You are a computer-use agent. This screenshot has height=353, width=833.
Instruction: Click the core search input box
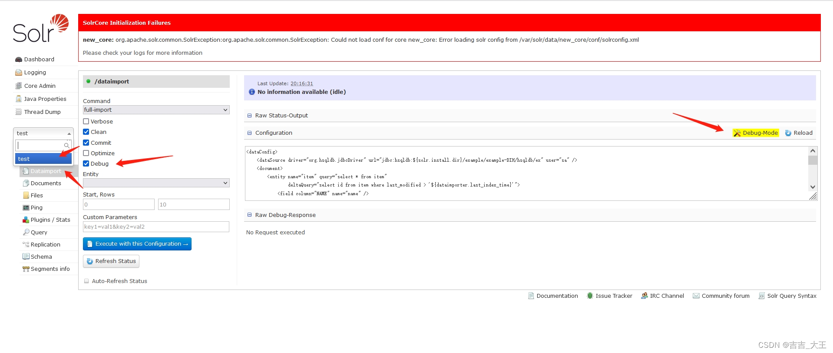tap(43, 145)
